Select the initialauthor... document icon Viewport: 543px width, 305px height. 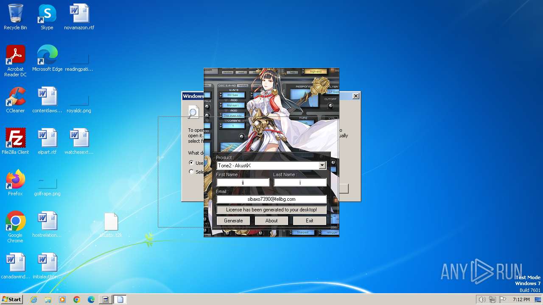point(47,266)
